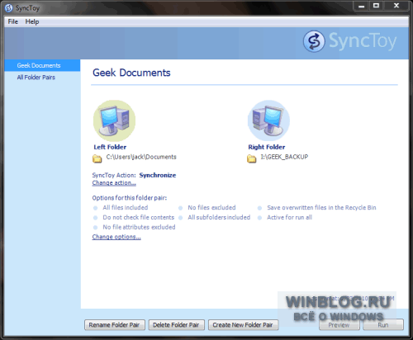Click the All files included option
Viewport: 413px width, 340px height.
click(126, 208)
